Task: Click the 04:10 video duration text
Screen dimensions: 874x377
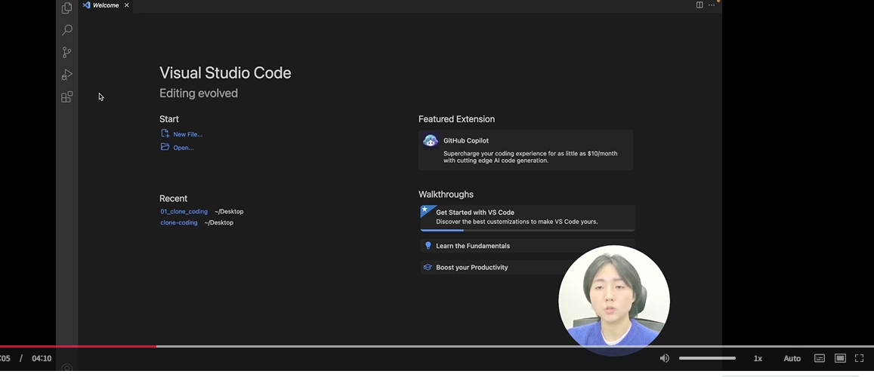Action: click(x=42, y=358)
